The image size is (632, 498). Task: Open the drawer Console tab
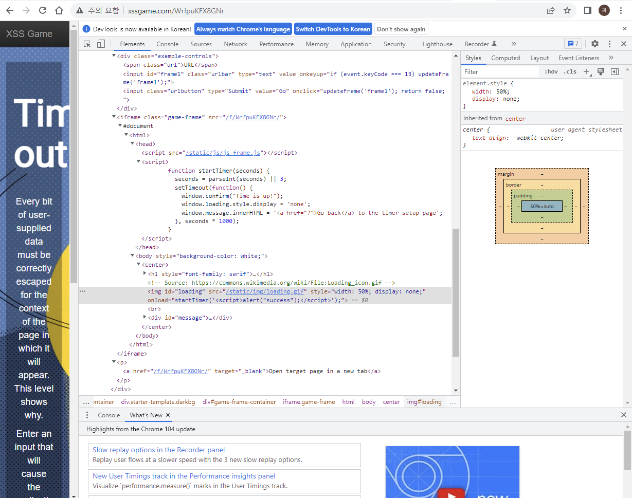click(x=109, y=415)
